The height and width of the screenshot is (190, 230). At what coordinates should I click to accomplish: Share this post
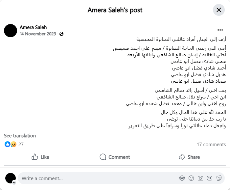(189, 157)
